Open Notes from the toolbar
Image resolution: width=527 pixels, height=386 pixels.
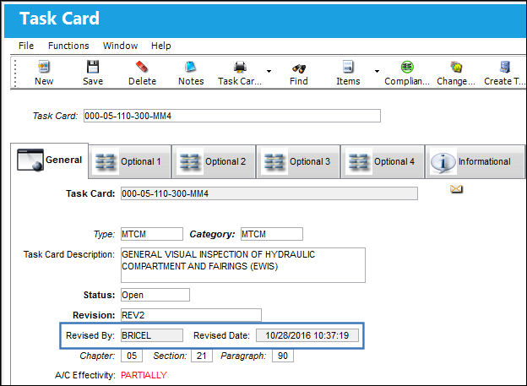(x=191, y=67)
